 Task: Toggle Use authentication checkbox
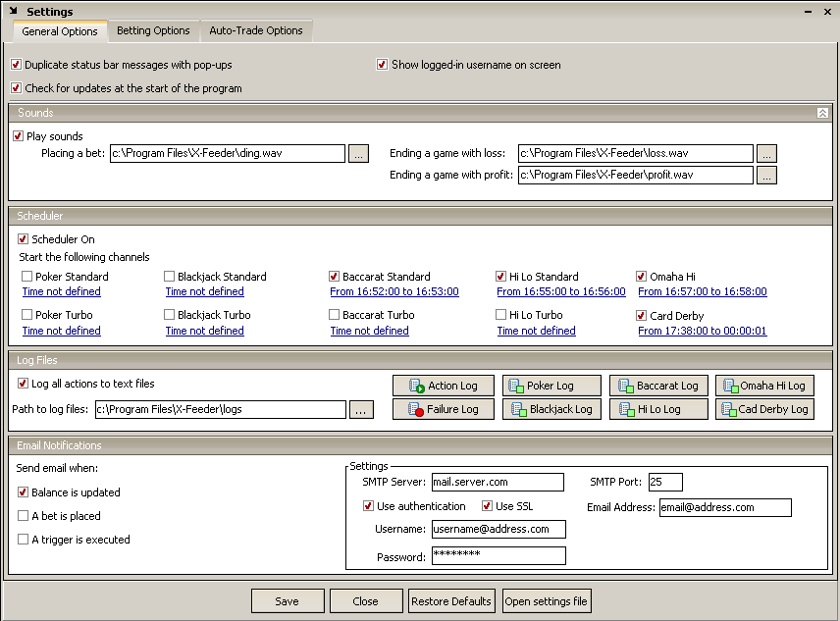coord(368,506)
